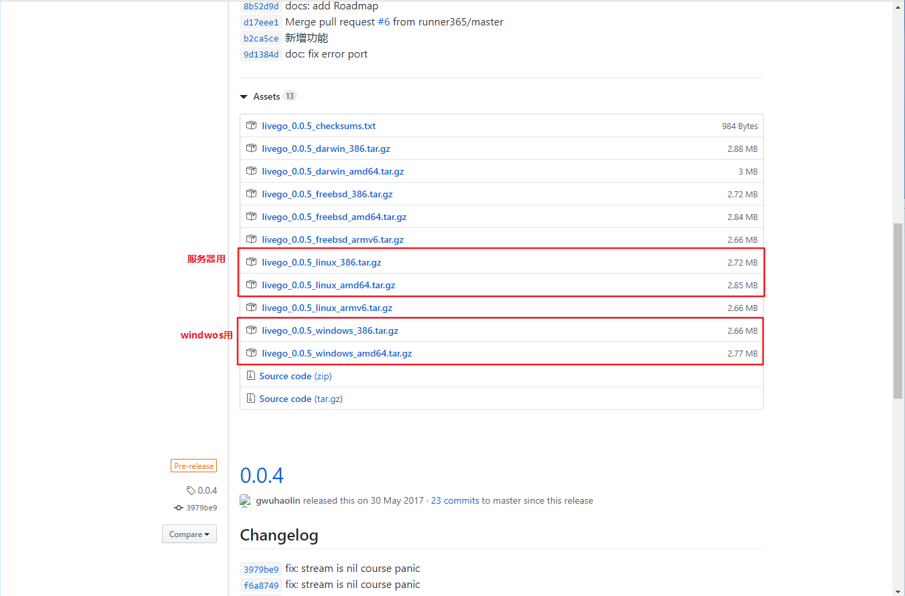Click the 2.88 MB size text

coord(742,148)
